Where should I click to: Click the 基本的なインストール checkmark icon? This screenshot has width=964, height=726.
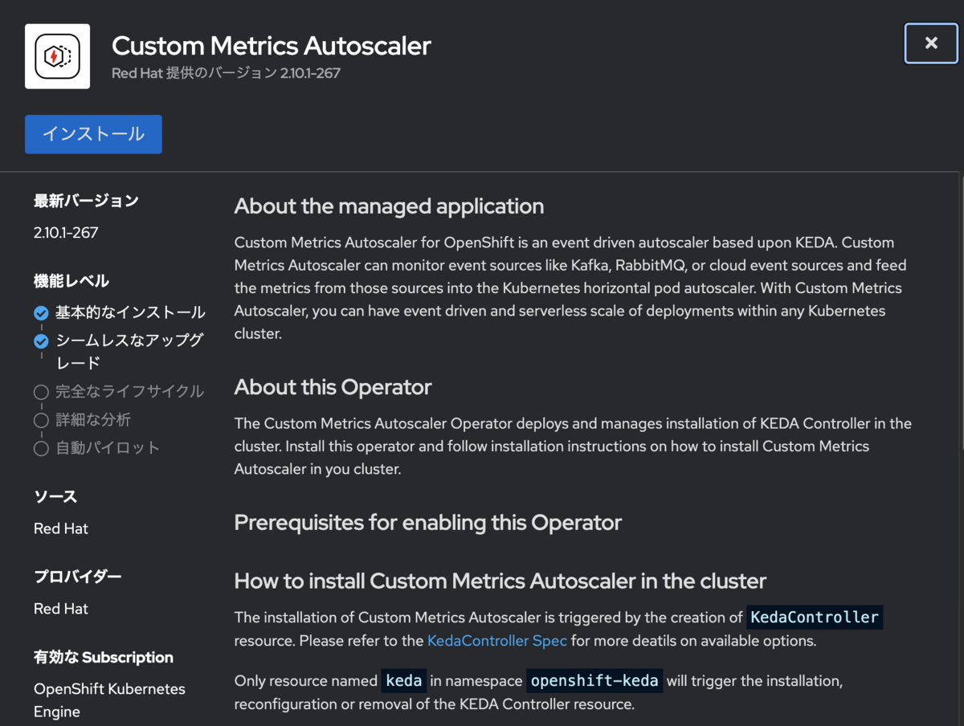[41, 313]
